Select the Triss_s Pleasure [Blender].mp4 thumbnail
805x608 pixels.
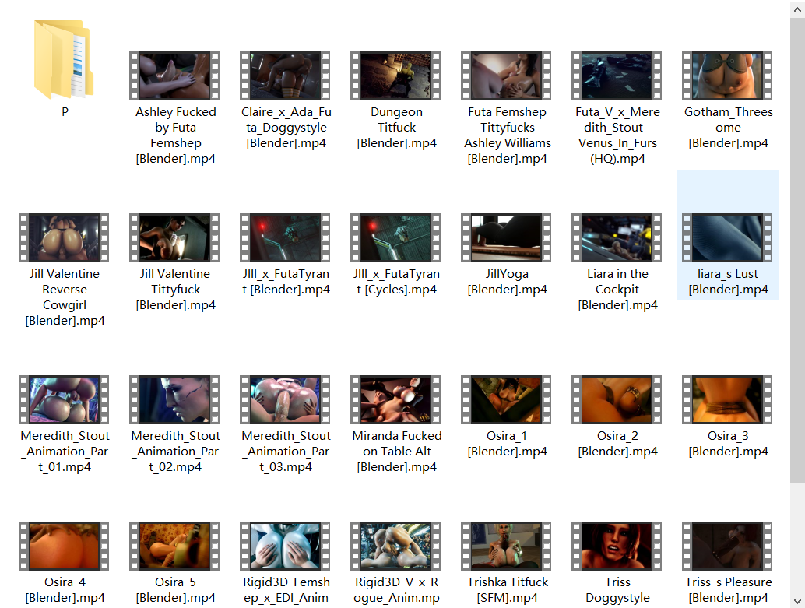click(x=727, y=546)
